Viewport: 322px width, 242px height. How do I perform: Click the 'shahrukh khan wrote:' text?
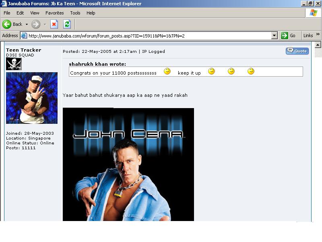coord(97,64)
